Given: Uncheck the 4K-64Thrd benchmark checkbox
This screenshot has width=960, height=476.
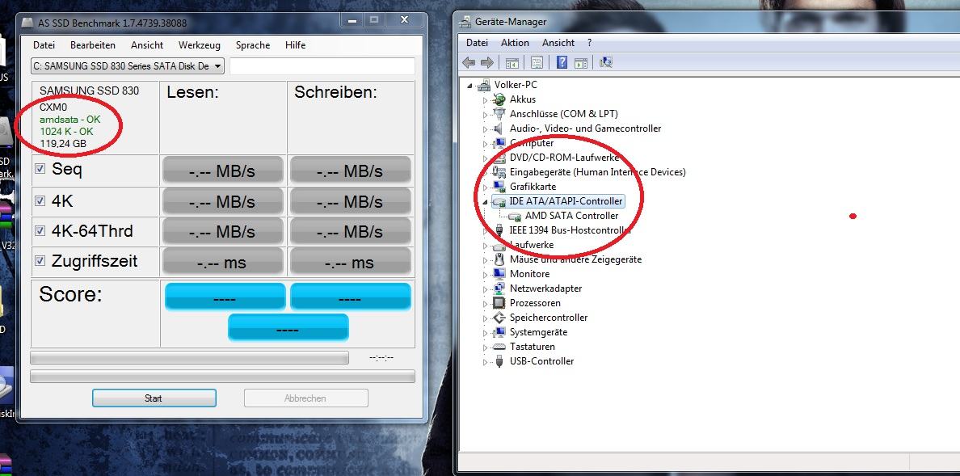Looking at the screenshot, I should tap(40, 231).
